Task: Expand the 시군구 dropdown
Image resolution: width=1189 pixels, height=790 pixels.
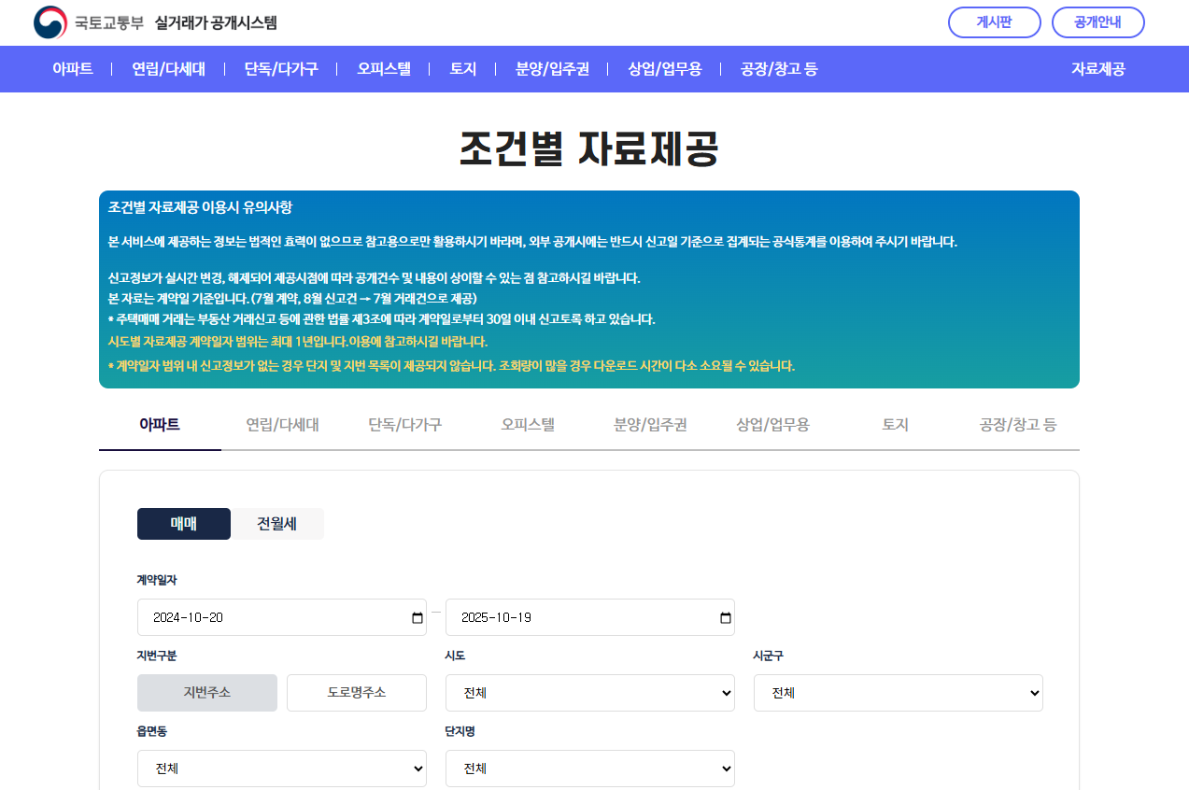Action: coord(899,693)
